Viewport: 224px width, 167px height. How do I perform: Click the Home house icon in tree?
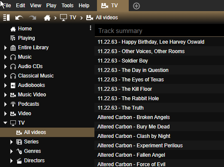(x=13, y=29)
